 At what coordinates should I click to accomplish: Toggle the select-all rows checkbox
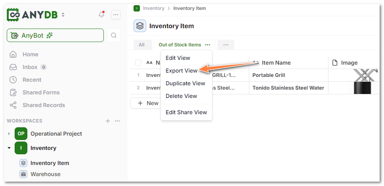(x=138, y=63)
